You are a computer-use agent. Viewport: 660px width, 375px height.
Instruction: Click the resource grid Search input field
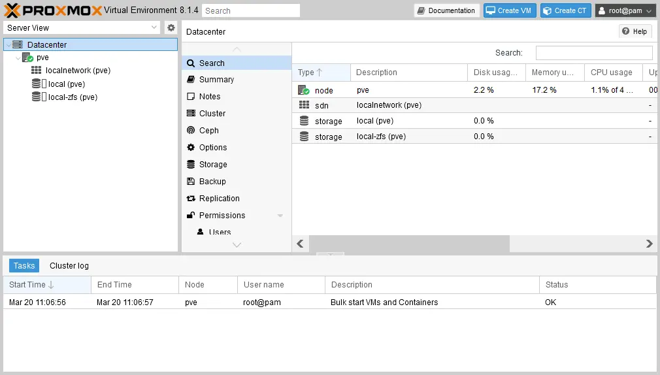[x=594, y=53]
